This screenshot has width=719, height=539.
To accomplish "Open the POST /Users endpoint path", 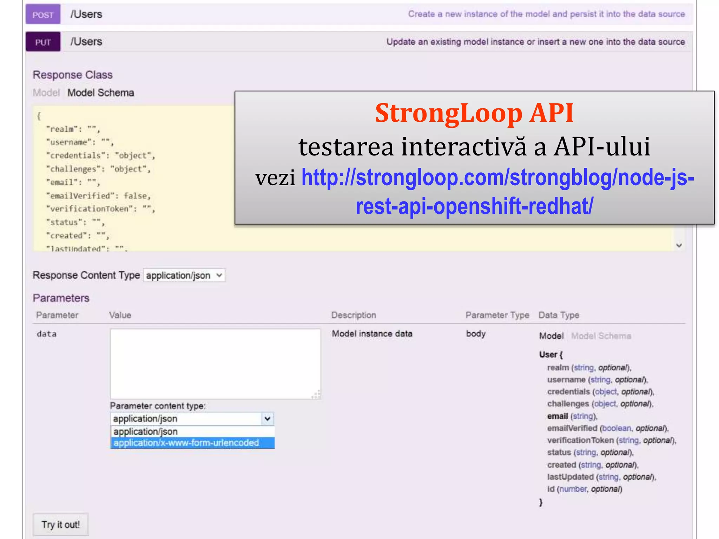I will (86, 14).
